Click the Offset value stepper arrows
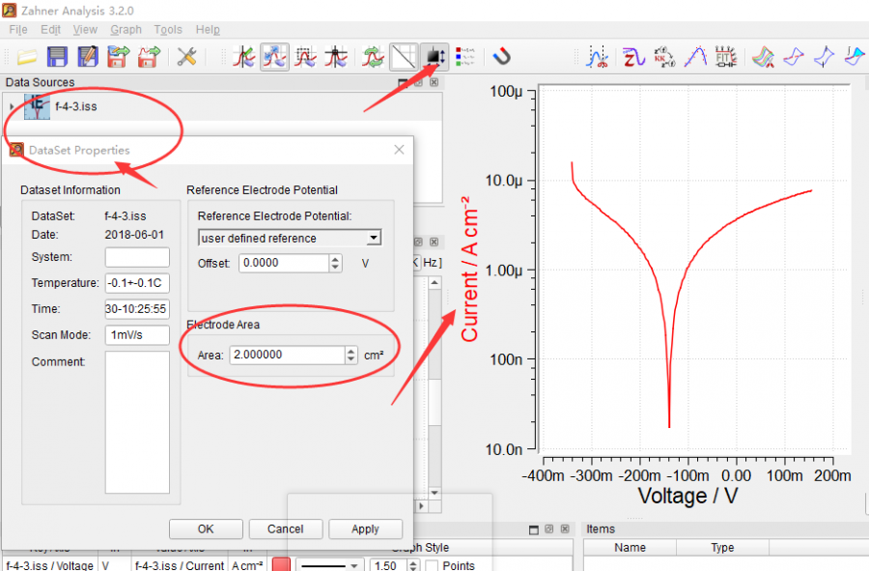869x571 pixels. point(335,263)
